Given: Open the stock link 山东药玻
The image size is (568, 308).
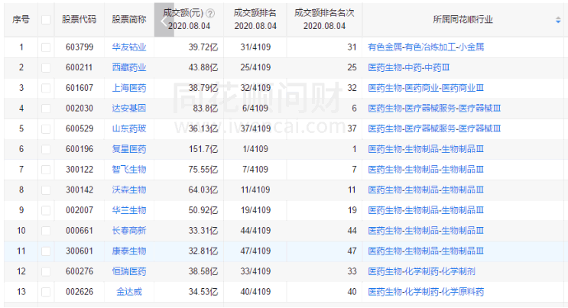Looking at the screenshot, I should pyautogui.click(x=129, y=128).
